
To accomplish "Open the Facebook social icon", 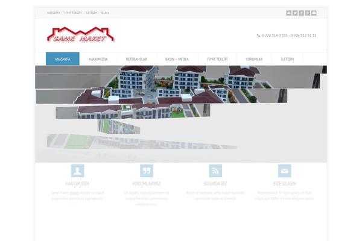I will (x=301, y=13).
